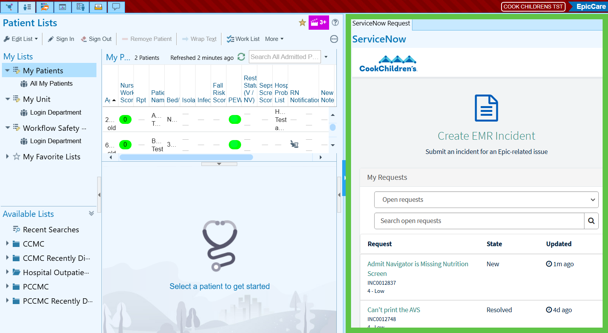Collapse the My Patients tree node
The width and height of the screenshot is (608, 333).
7,70
